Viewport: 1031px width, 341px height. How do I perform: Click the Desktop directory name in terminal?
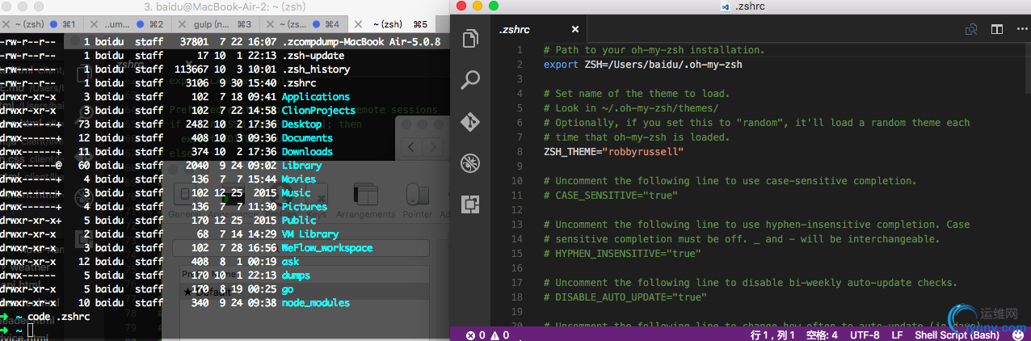point(302,124)
